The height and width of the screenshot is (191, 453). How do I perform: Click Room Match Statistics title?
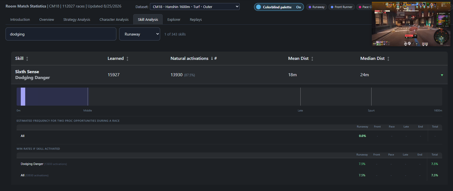(26, 6)
